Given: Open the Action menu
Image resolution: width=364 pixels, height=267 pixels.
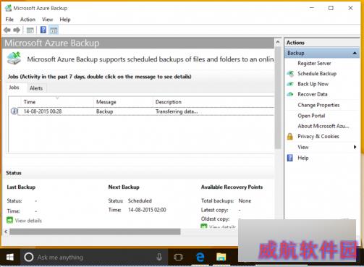Looking at the screenshot, I should coord(27,20).
